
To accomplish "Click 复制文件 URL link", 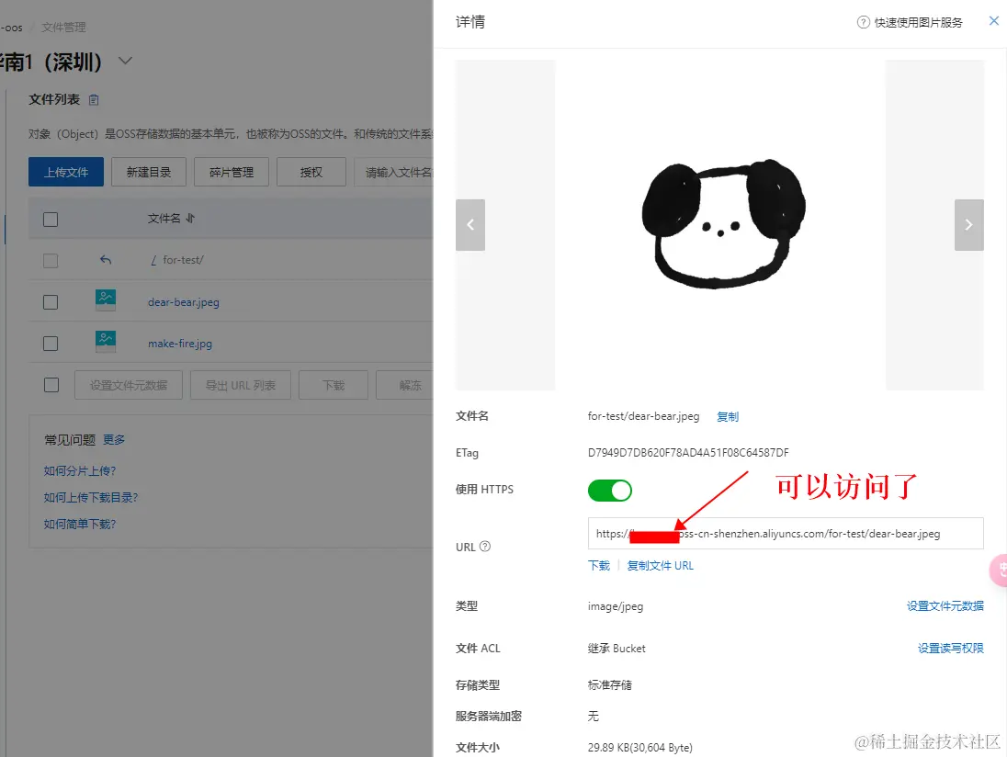I will coord(661,566).
